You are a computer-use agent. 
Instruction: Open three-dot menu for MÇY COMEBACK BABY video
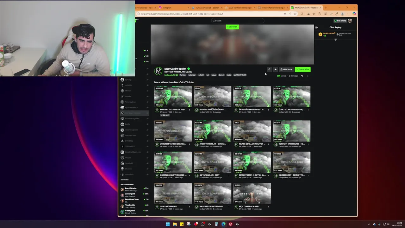tap(269, 206)
